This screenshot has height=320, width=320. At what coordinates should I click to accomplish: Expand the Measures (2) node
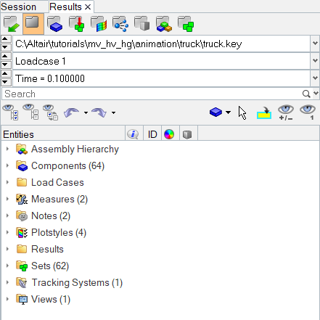(x=7, y=199)
